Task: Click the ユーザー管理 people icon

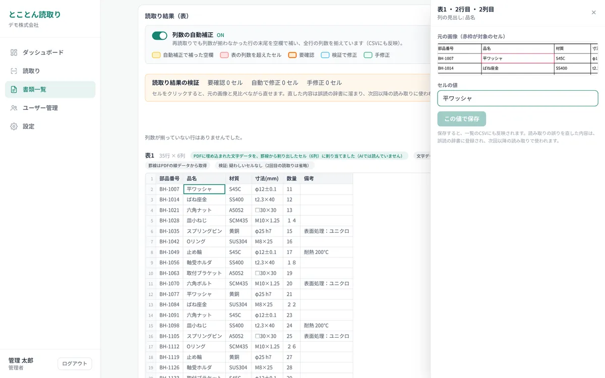Action: coord(14,108)
